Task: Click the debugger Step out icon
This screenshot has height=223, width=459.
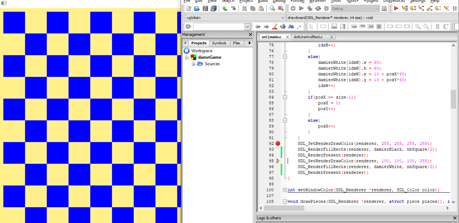Action: (430, 9)
